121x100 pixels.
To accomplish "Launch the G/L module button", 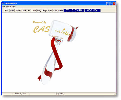I will (x=7, y=11).
